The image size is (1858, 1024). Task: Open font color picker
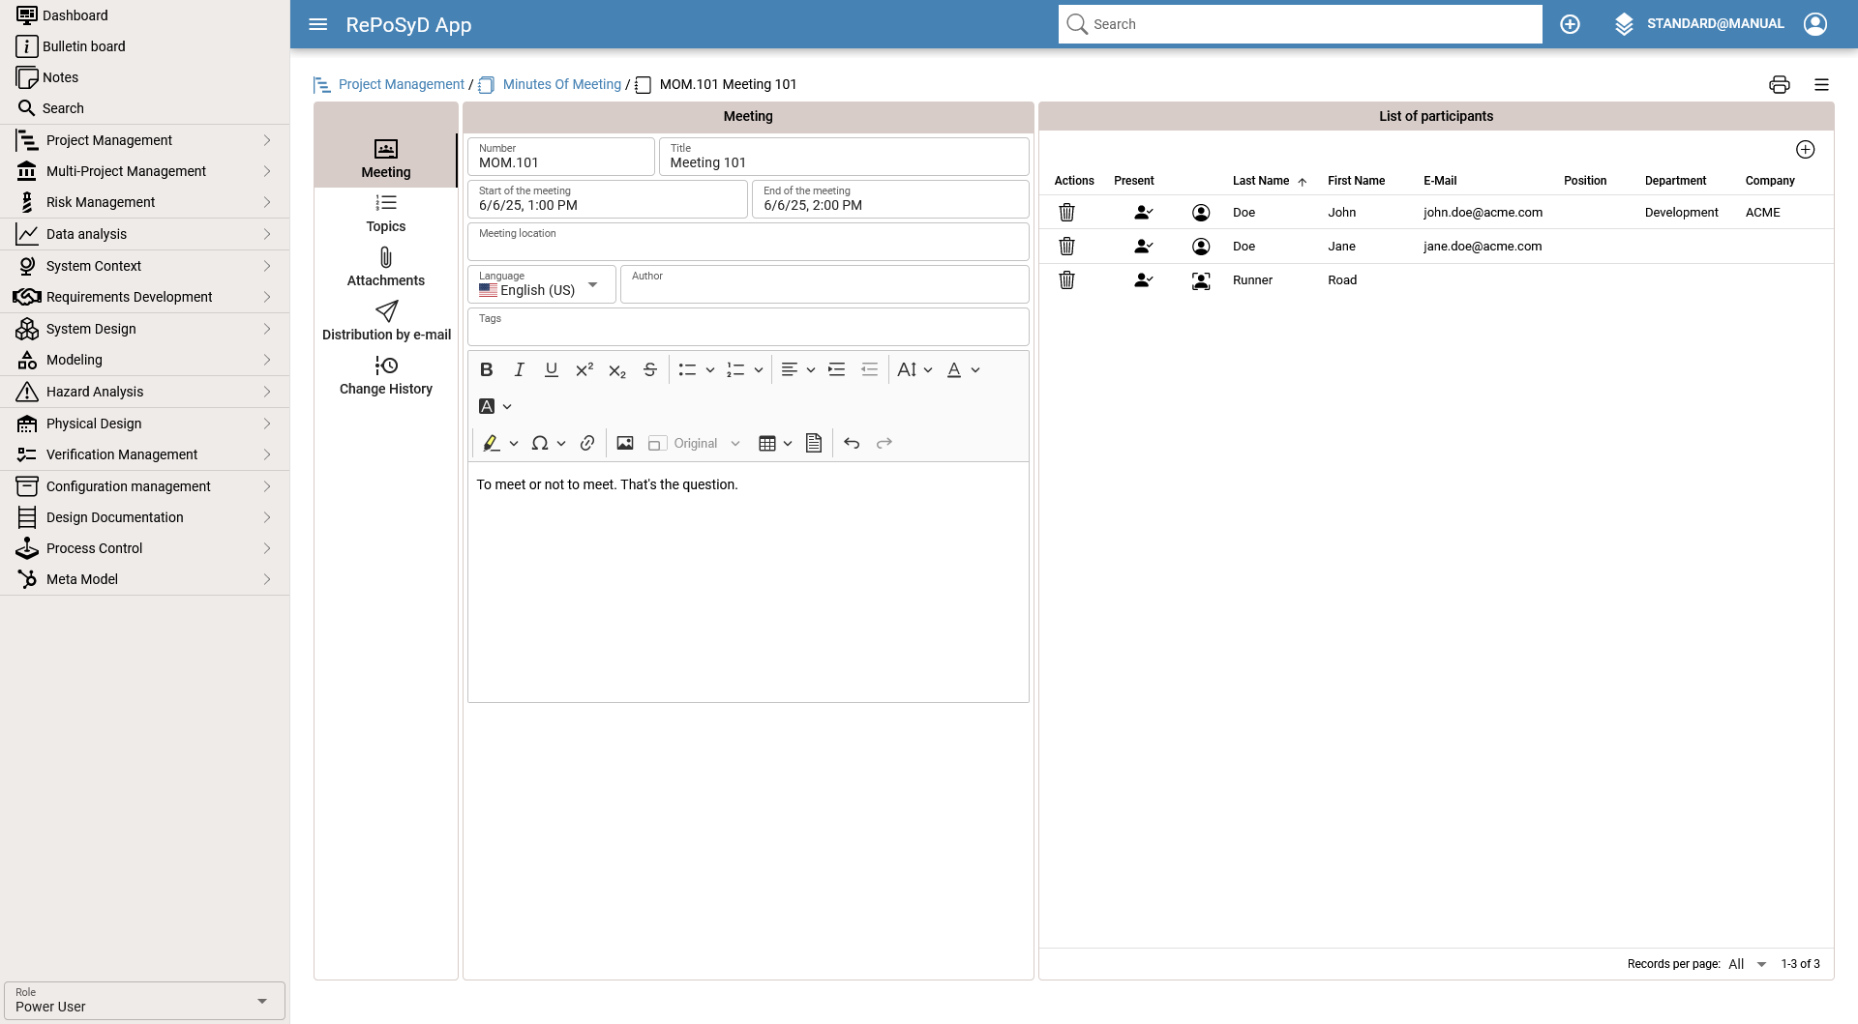pos(963,369)
